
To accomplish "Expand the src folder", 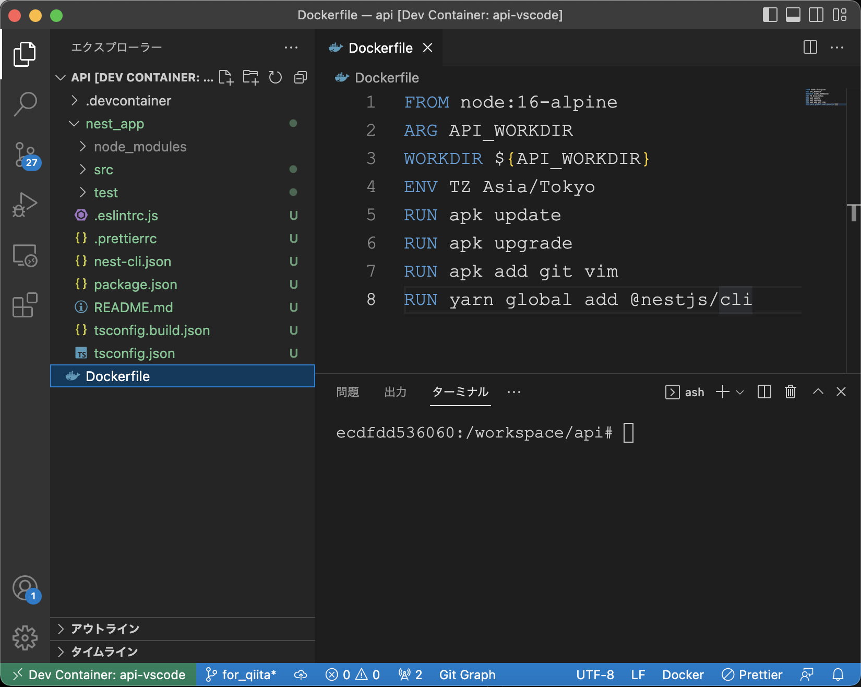I will [183, 170].
